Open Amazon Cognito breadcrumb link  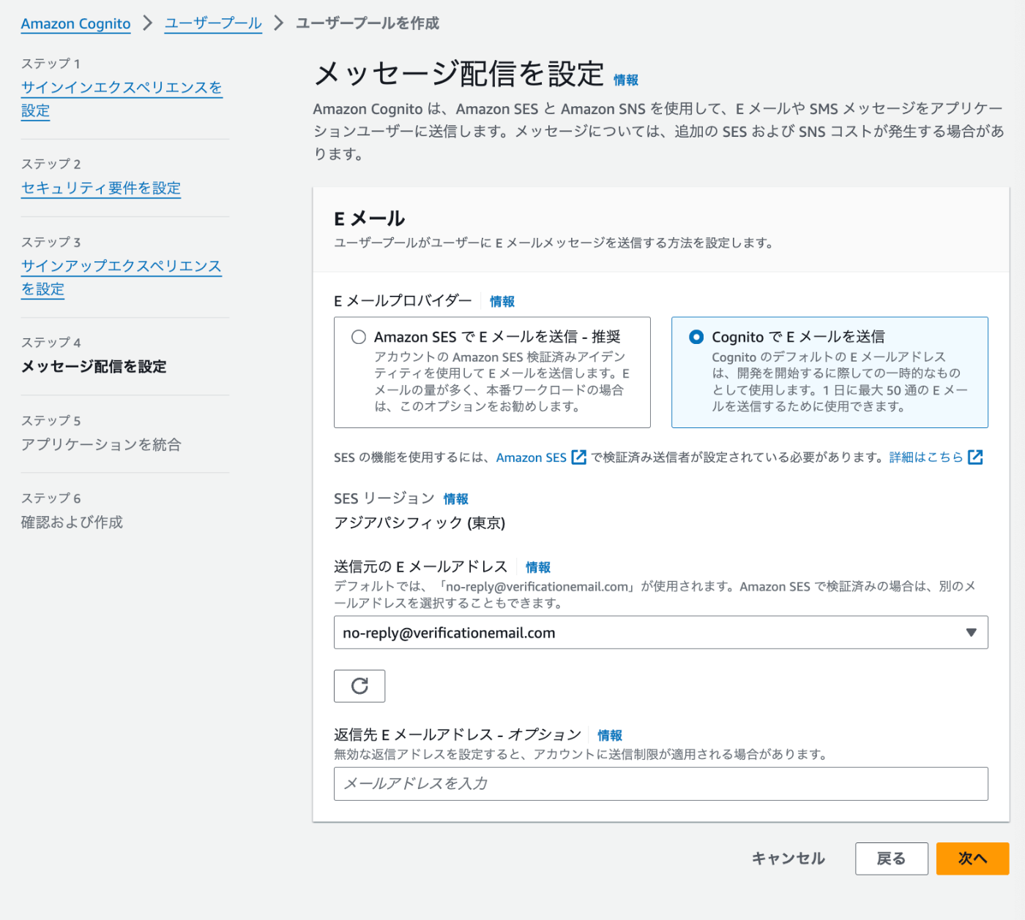pos(75,23)
